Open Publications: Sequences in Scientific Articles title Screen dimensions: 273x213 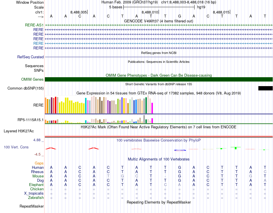point(159,62)
